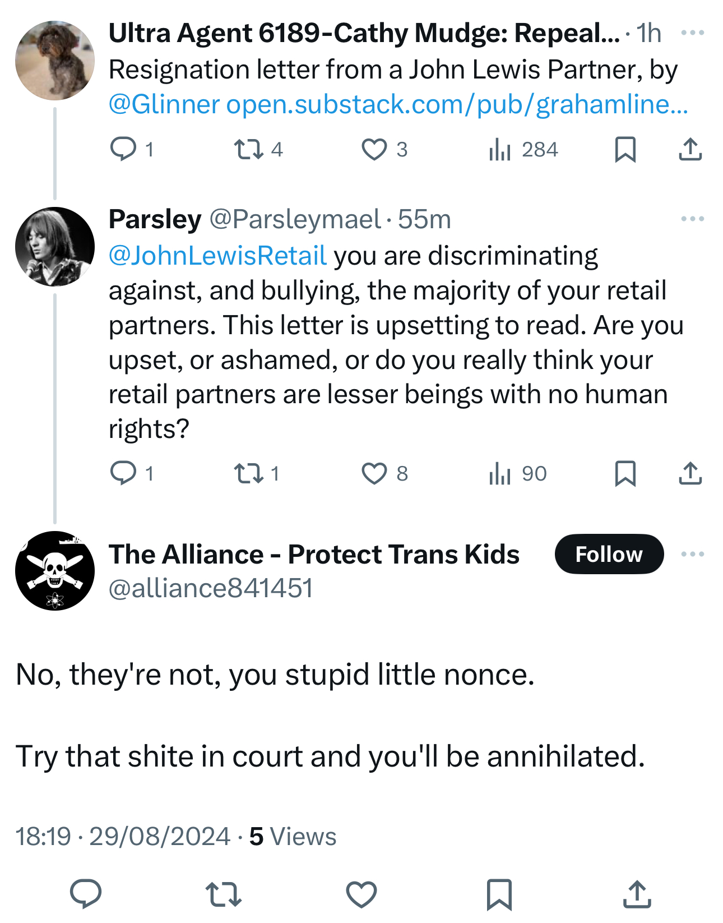The width and height of the screenshot is (723, 923).
Task: Like Parsley's tweet to JohnLewisRetail
Action: [374, 474]
